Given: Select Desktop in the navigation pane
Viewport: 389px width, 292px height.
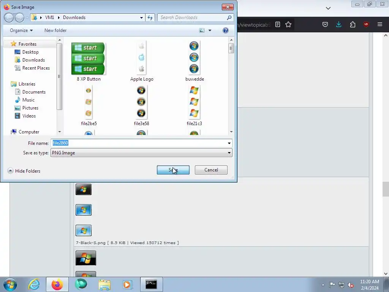Looking at the screenshot, I should tap(30, 52).
